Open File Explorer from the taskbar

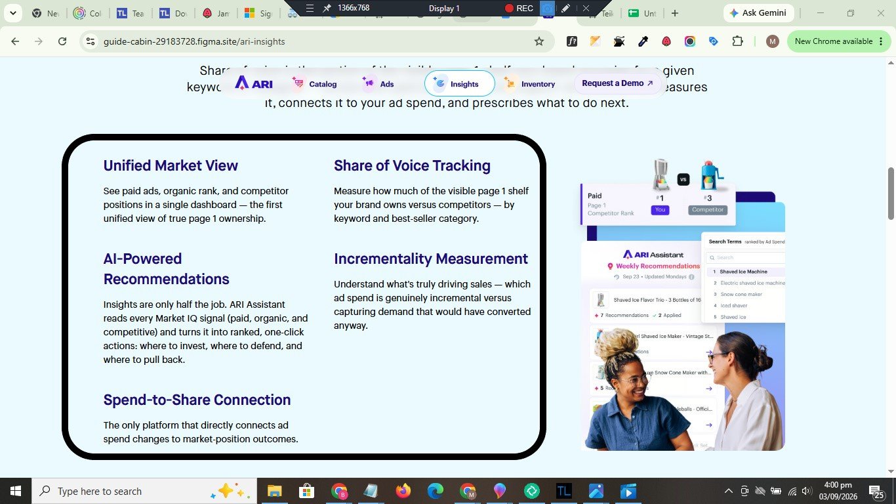pyautogui.click(x=274, y=491)
